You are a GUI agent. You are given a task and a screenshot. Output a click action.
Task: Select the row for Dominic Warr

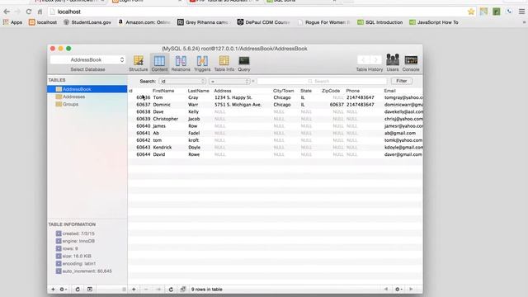click(275, 105)
